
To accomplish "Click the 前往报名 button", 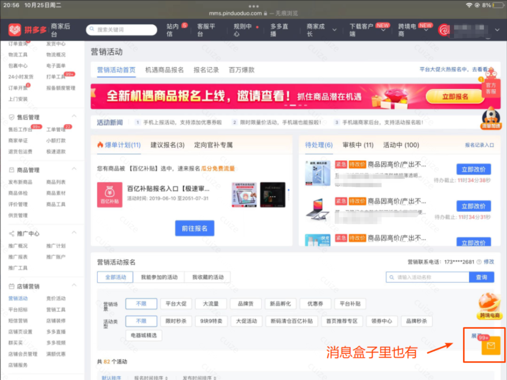I will pos(195,228).
